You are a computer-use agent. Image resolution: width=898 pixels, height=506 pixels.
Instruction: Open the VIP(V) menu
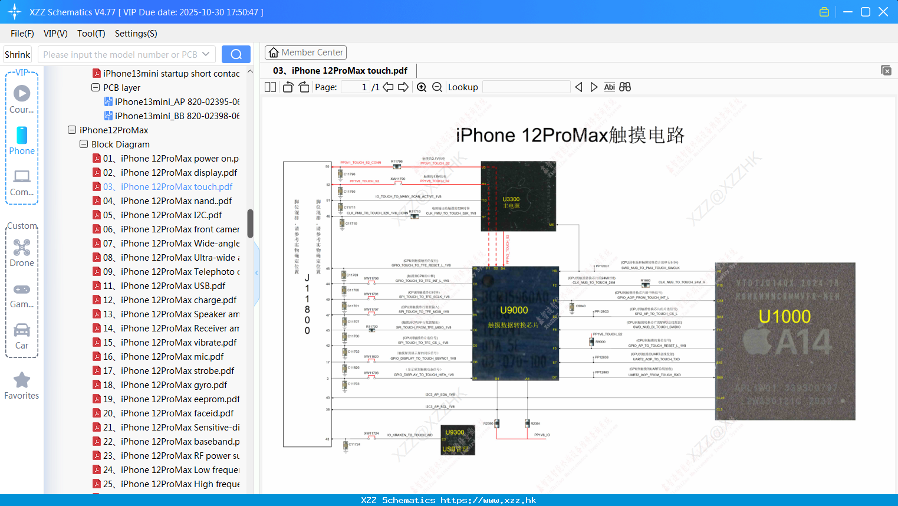(55, 33)
